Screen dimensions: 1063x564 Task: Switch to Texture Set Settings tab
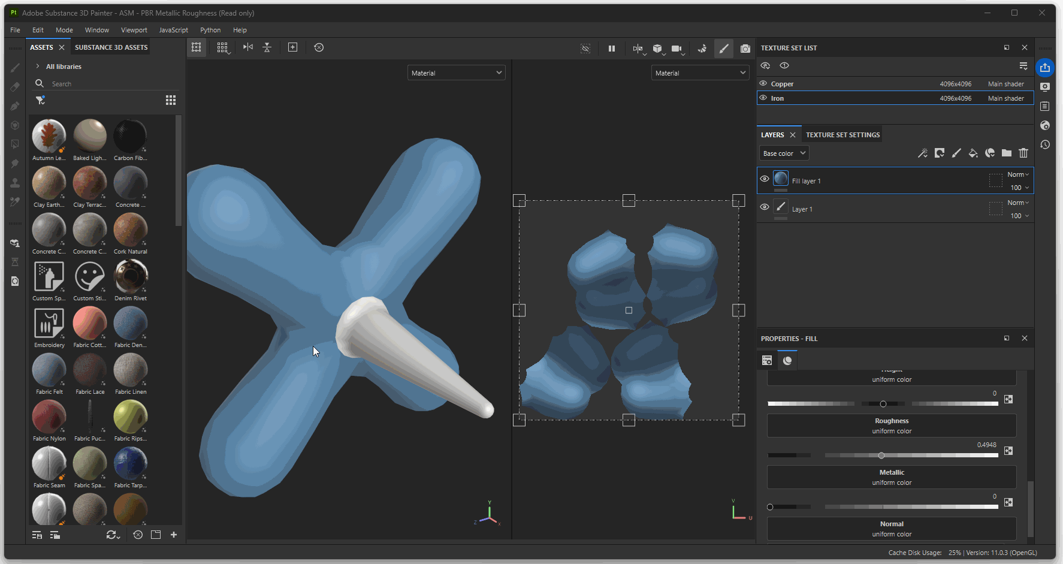(x=842, y=135)
